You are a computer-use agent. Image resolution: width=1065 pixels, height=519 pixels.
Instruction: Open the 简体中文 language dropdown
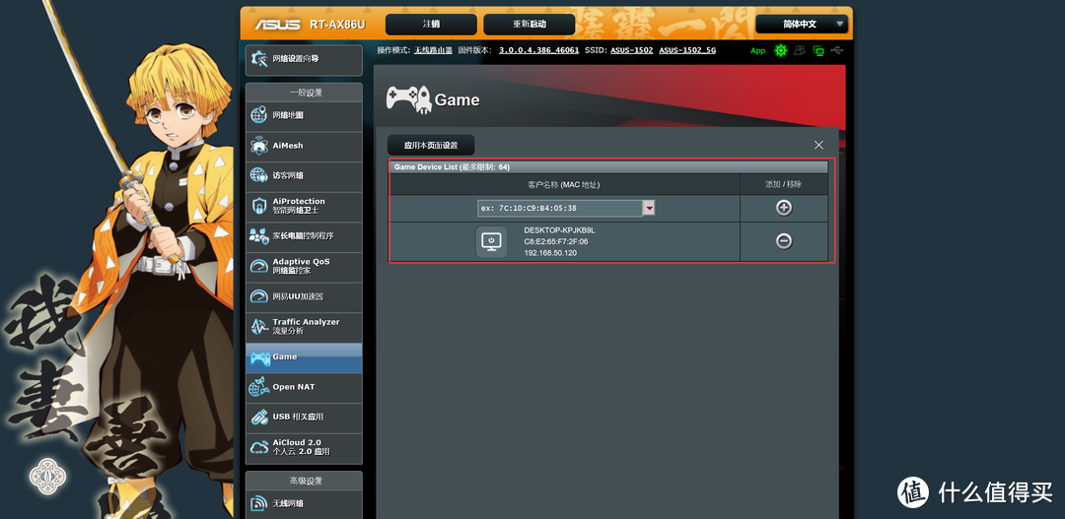(802, 24)
